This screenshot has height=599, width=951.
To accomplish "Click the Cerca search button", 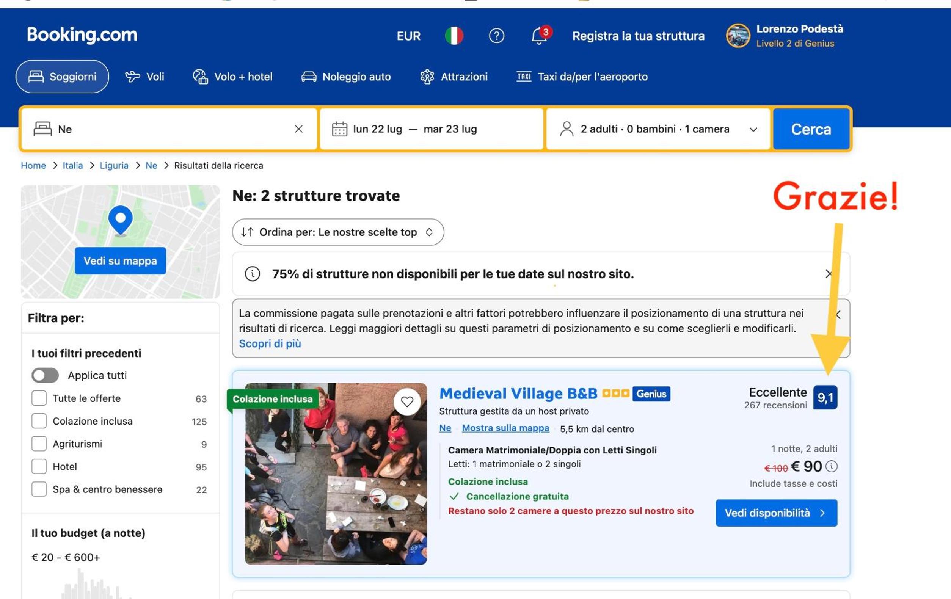I will (x=811, y=129).
